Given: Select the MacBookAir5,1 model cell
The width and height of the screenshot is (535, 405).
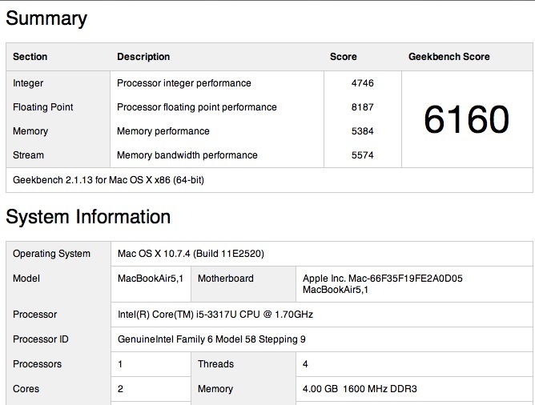Looking at the screenshot, I should [x=151, y=279].
